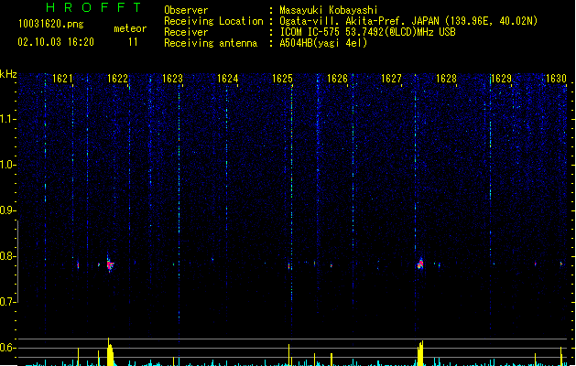Viewport: 576px width, 366px height.
Task: Click the date stamp 02.10.03 16:20
Action: click(x=56, y=42)
